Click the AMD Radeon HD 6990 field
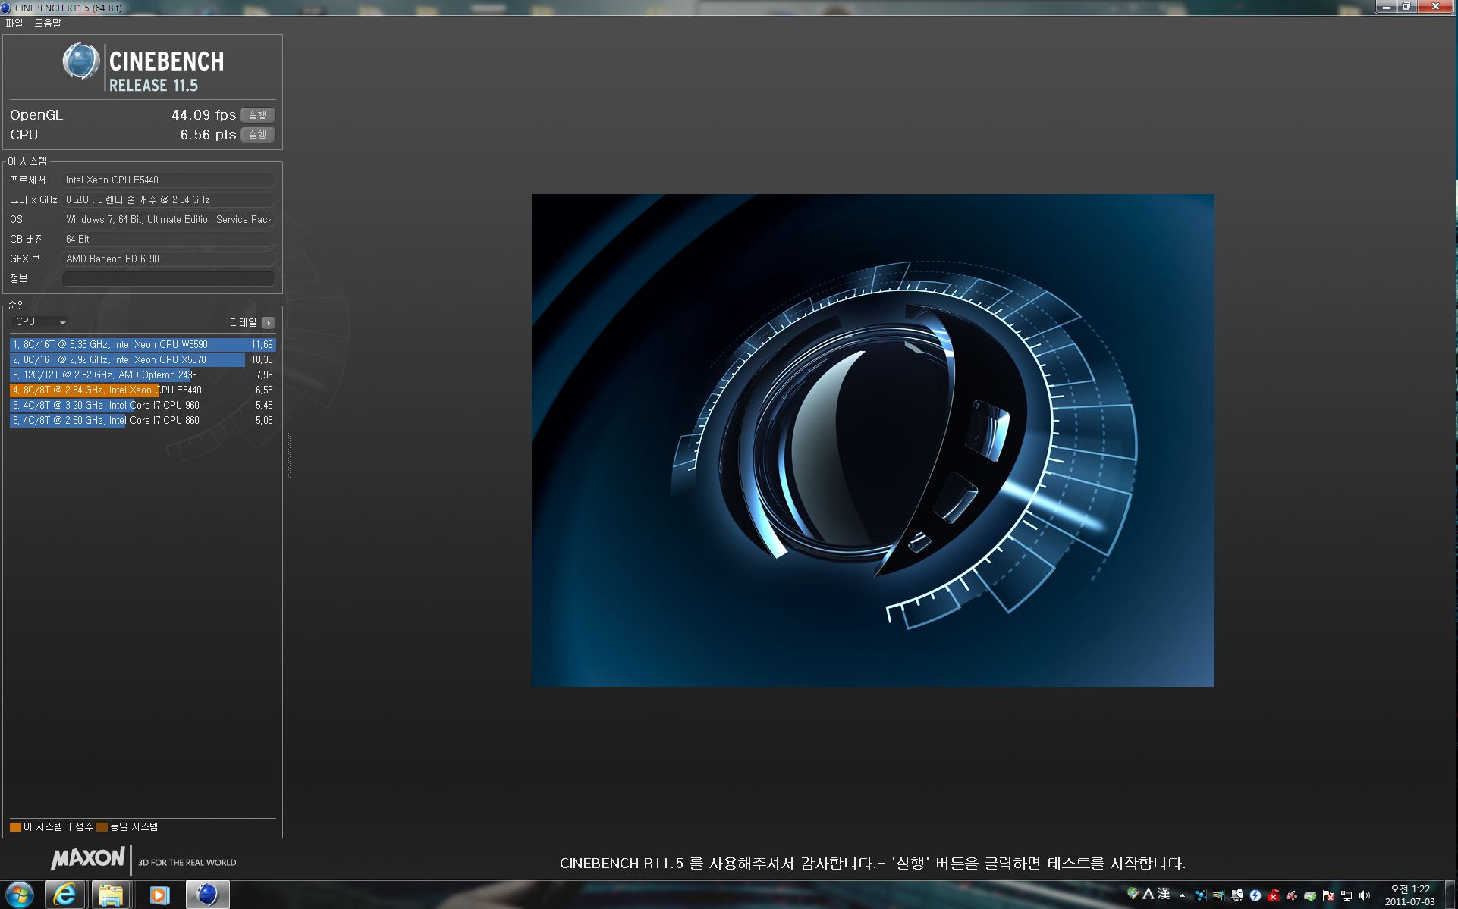1458x909 pixels. 168,259
